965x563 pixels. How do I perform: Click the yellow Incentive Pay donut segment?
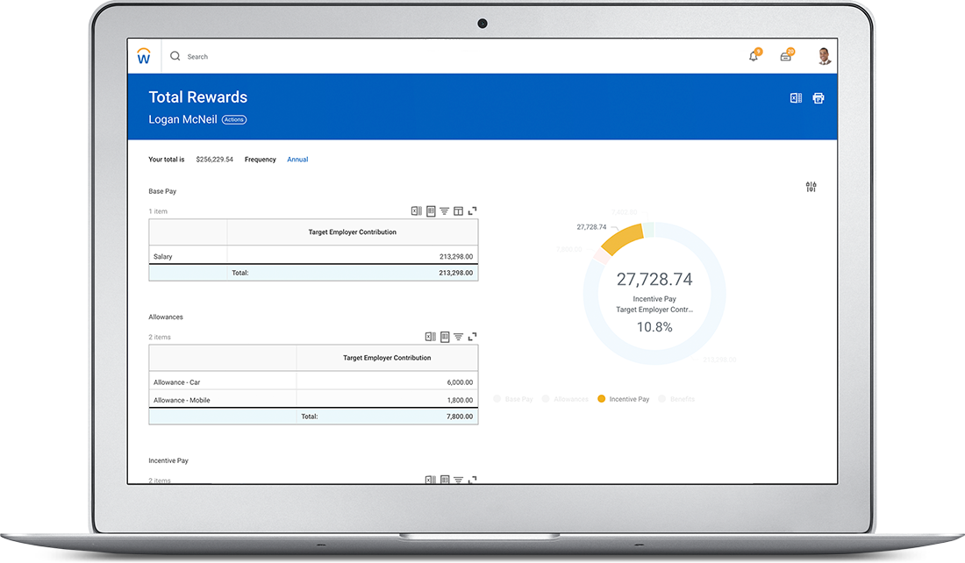[624, 238]
